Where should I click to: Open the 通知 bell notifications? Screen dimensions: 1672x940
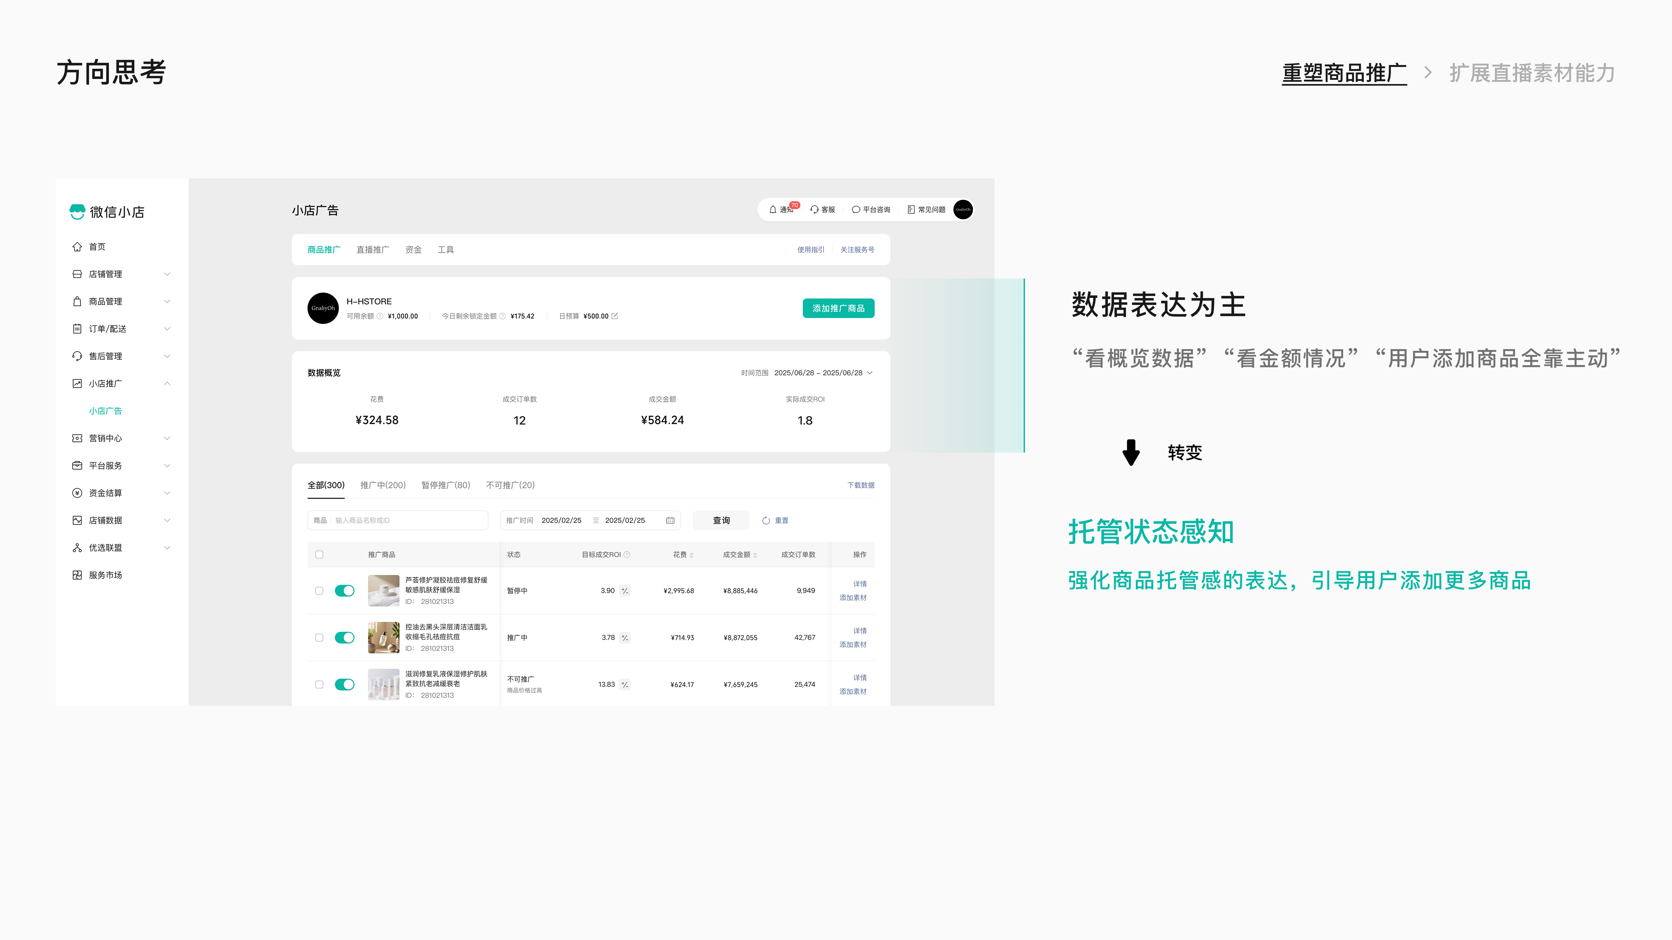tap(773, 209)
